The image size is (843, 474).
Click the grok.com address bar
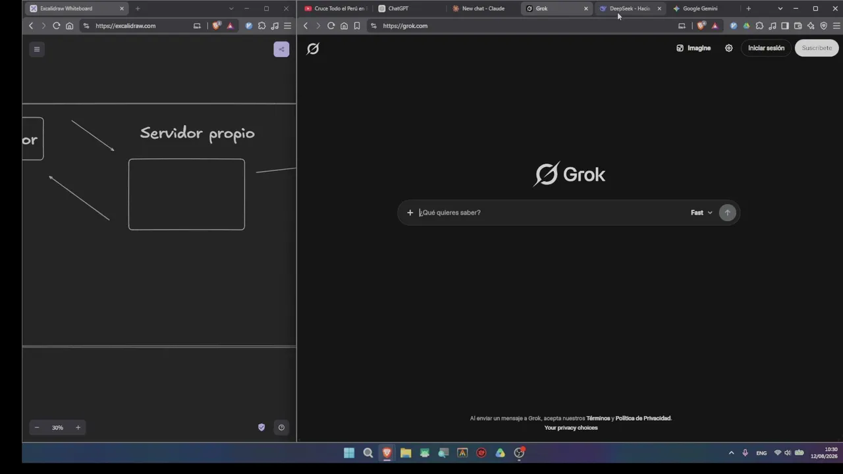[x=520, y=26]
